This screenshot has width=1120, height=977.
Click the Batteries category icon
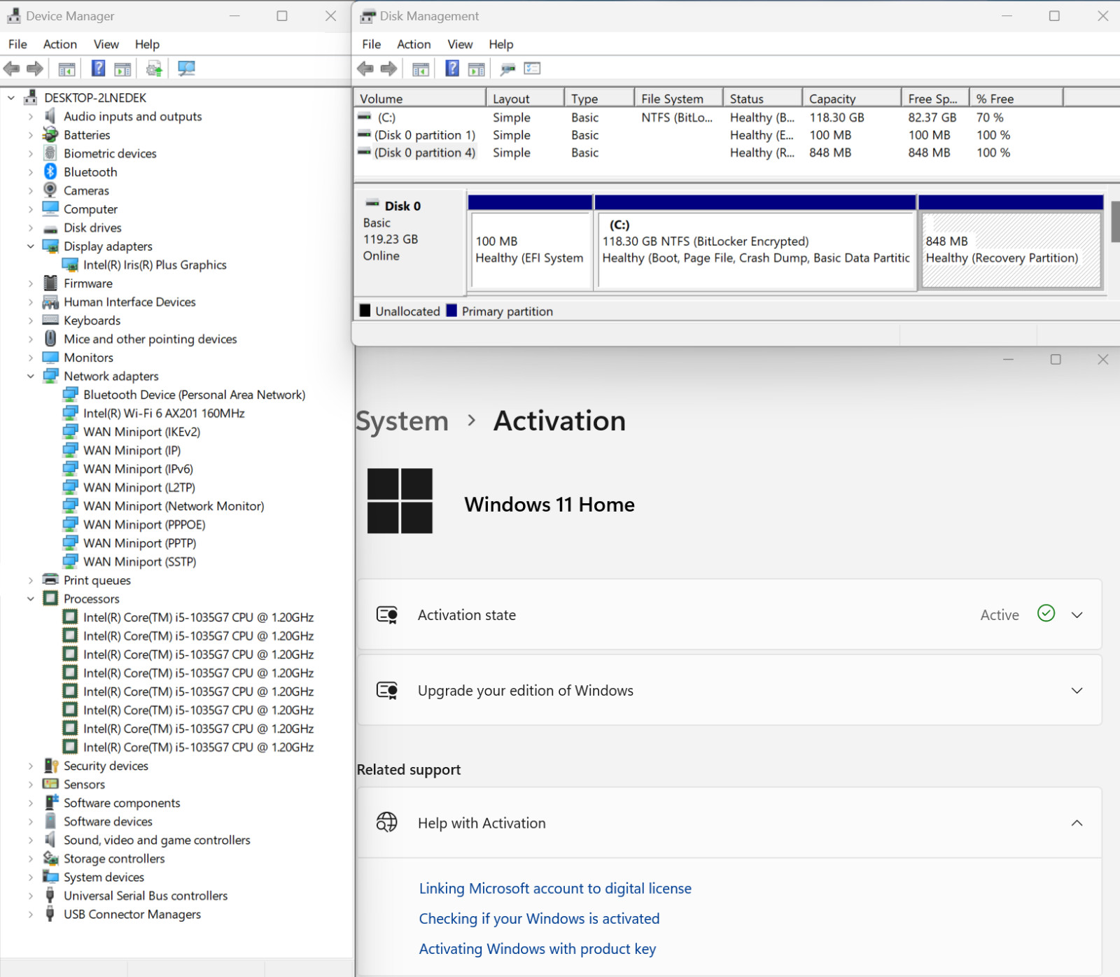click(x=50, y=134)
